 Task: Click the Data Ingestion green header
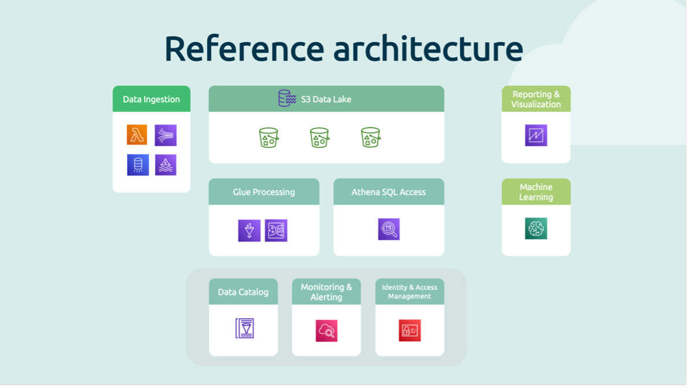(x=151, y=99)
